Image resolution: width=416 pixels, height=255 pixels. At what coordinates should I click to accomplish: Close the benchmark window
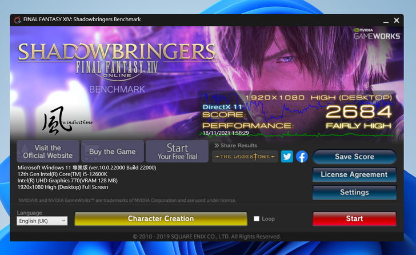tap(397, 21)
